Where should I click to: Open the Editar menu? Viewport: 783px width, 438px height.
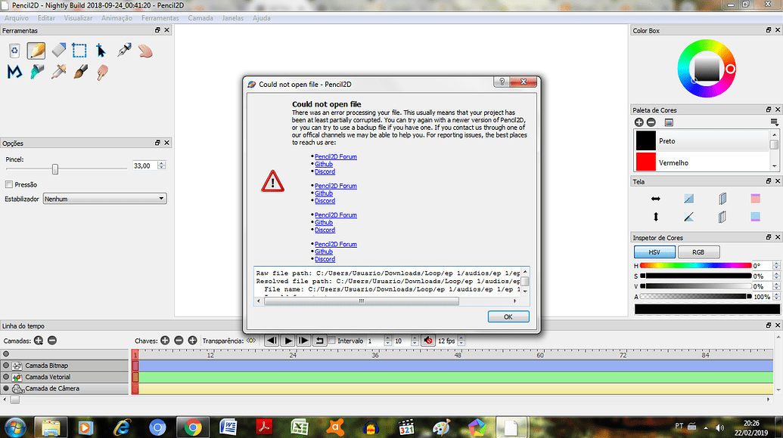[46, 18]
